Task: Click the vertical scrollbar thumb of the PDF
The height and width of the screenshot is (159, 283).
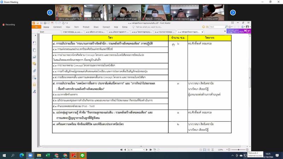Action: coord(250,78)
